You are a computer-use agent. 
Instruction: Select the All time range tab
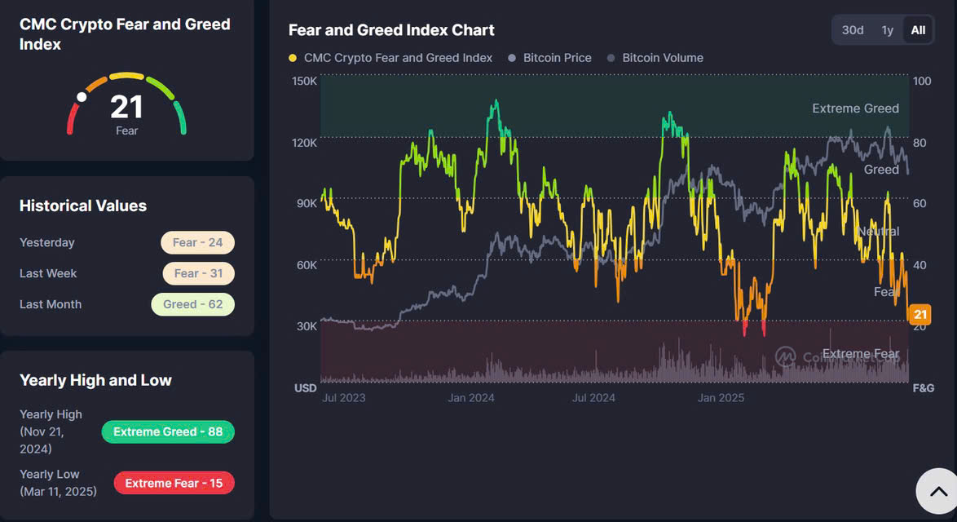pyautogui.click(x=918, y=30)
